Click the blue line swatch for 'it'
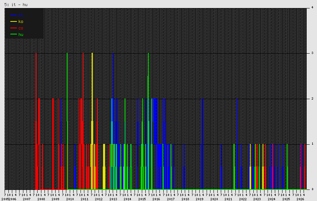The image size is (317, 201). click(13, 15)
